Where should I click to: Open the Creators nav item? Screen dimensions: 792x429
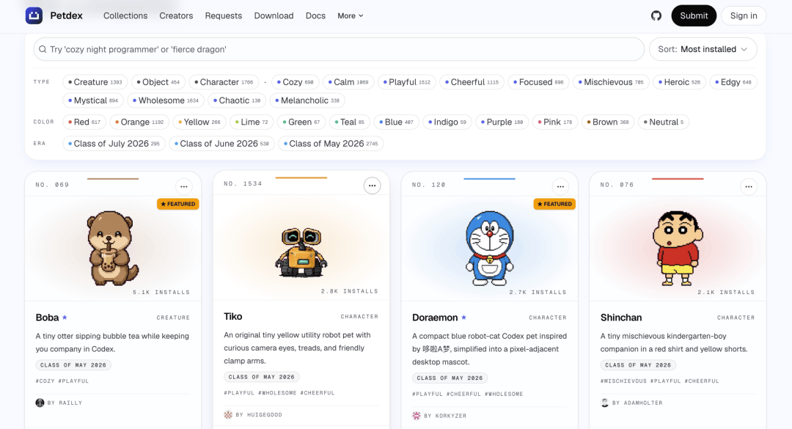pos(176,15)
